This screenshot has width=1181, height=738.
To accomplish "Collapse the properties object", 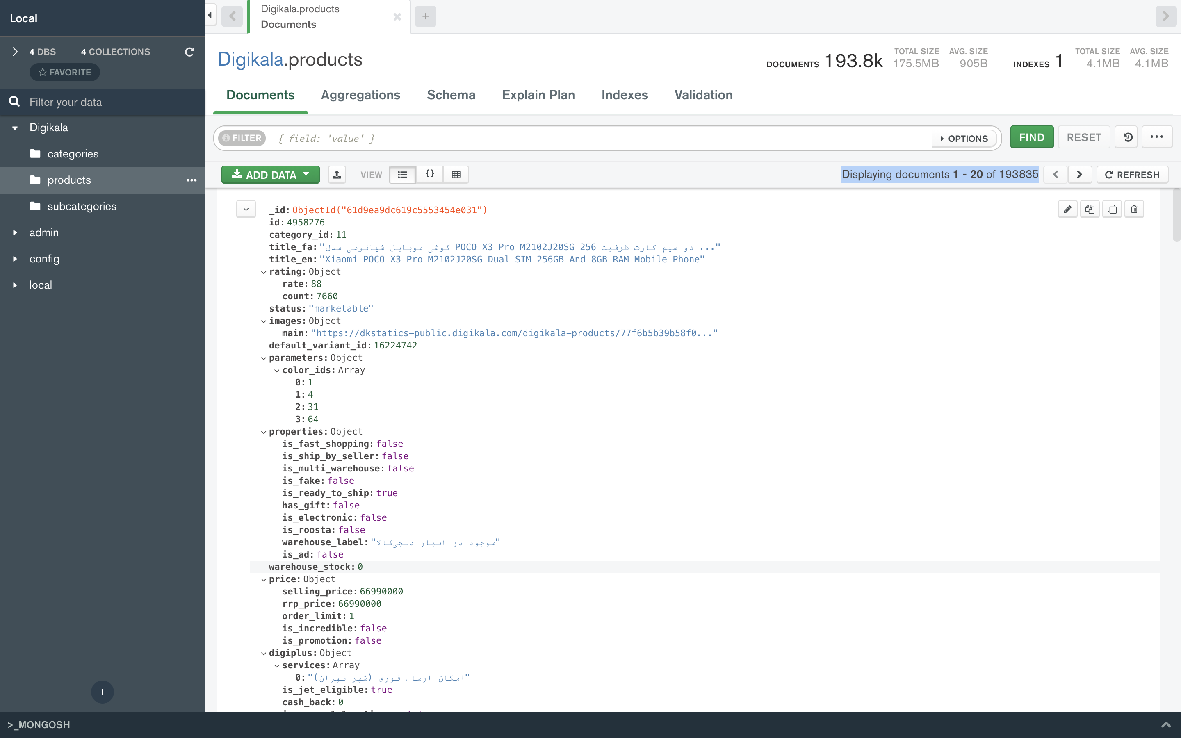I will pos(264,432).
